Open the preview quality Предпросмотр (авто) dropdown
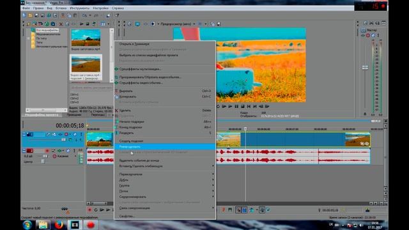Image resolution: width=409 pixels, height=230 pixels. pyautogui.click(x=178, y=24)
